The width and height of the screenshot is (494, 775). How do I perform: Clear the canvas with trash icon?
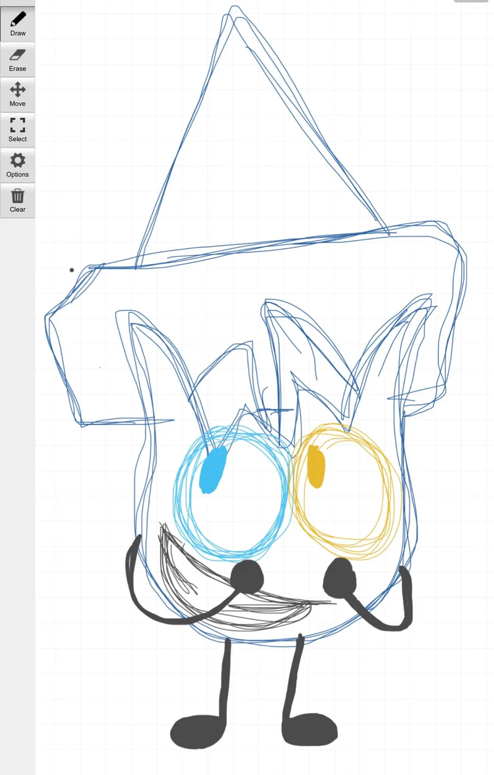(x=18, y=200)
